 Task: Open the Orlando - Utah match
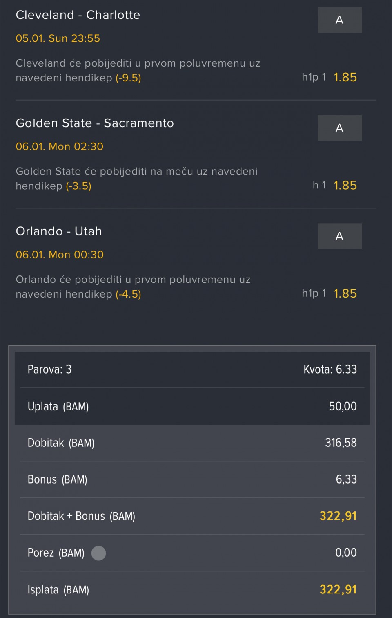(59, 231)
